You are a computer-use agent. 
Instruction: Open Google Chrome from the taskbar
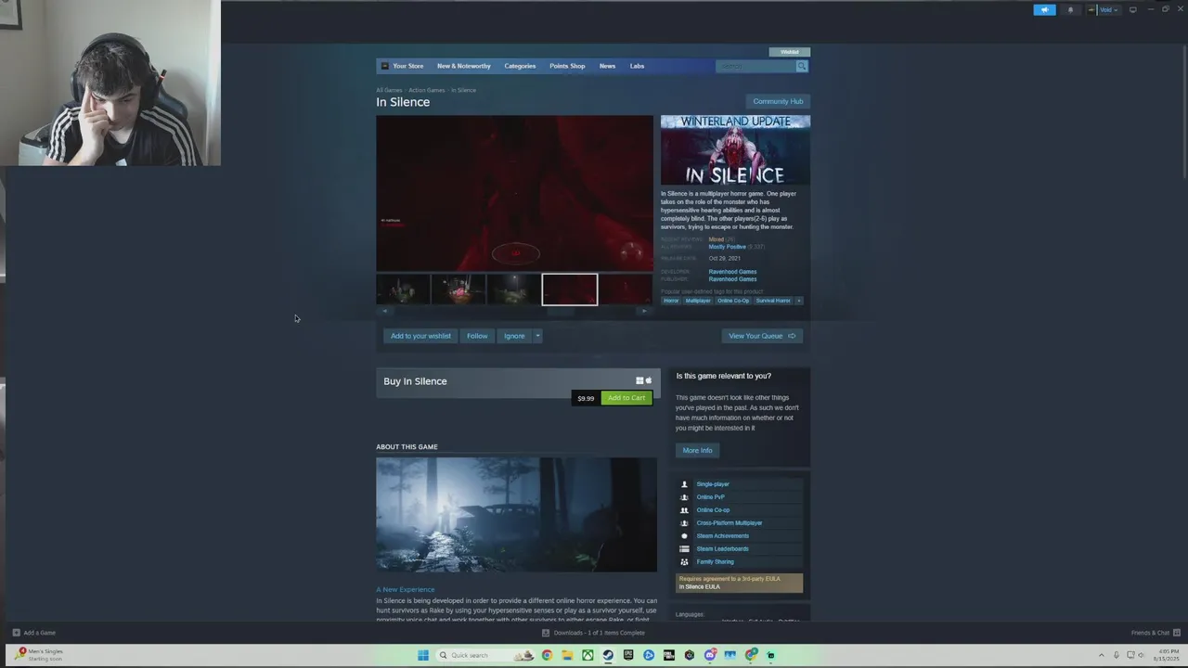click(x=547, y=655)
